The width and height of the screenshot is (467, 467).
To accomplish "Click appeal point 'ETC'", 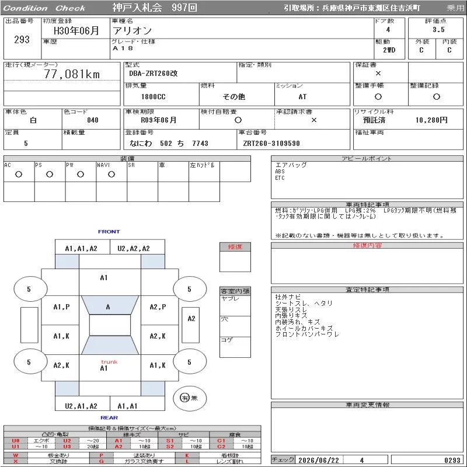I will (x=280, y=178).
